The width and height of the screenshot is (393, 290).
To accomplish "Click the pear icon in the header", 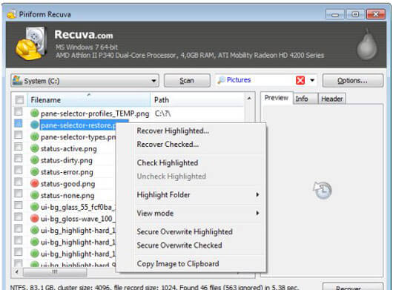I will coord(367,45).
